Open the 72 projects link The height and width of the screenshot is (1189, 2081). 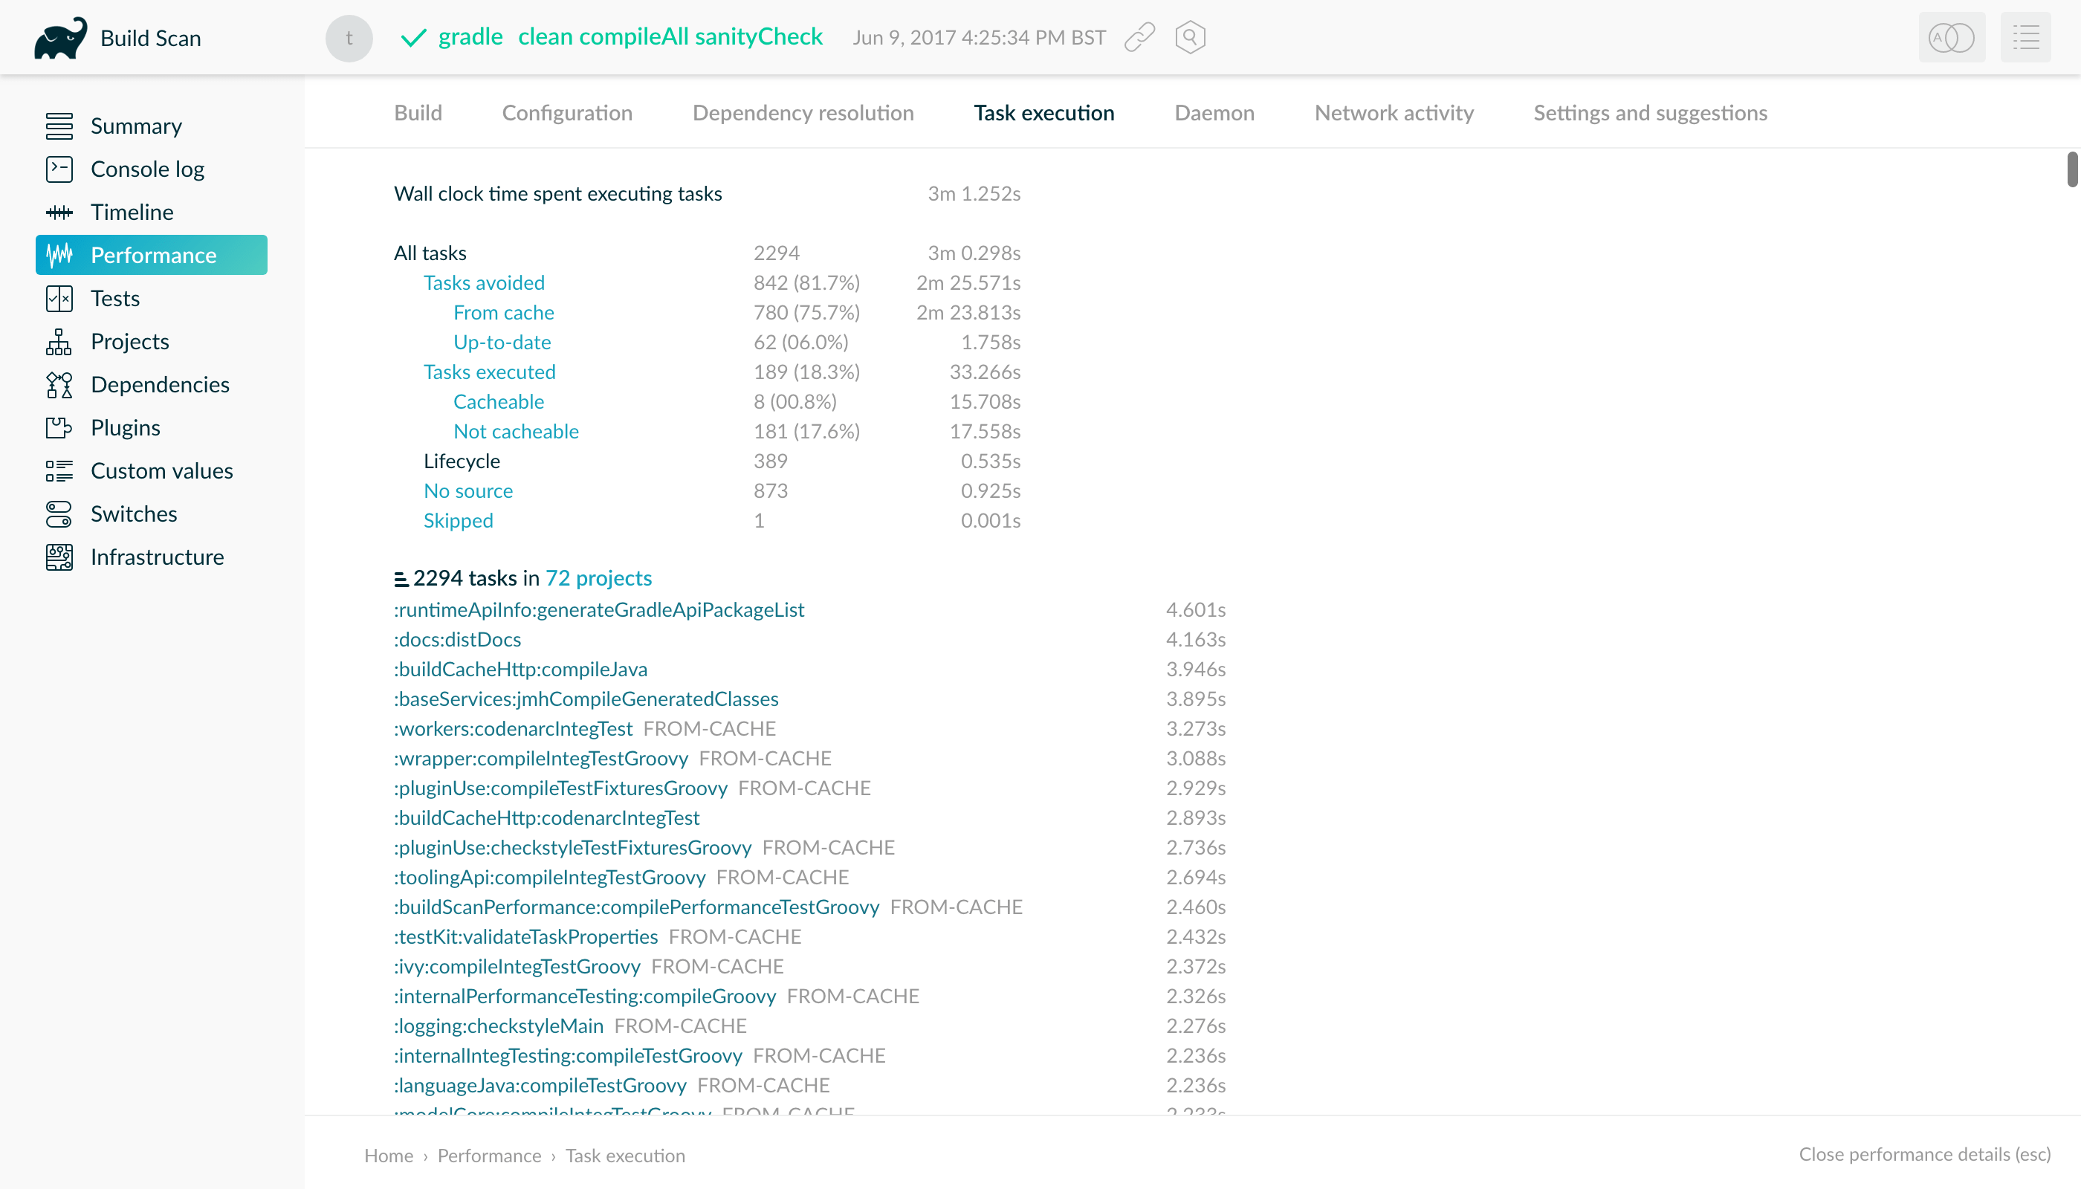coord(598,578)
